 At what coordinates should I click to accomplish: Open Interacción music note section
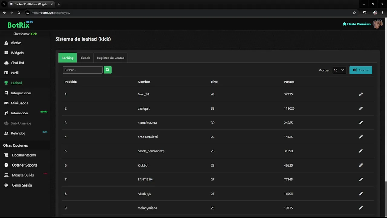[x=19, y=113]
